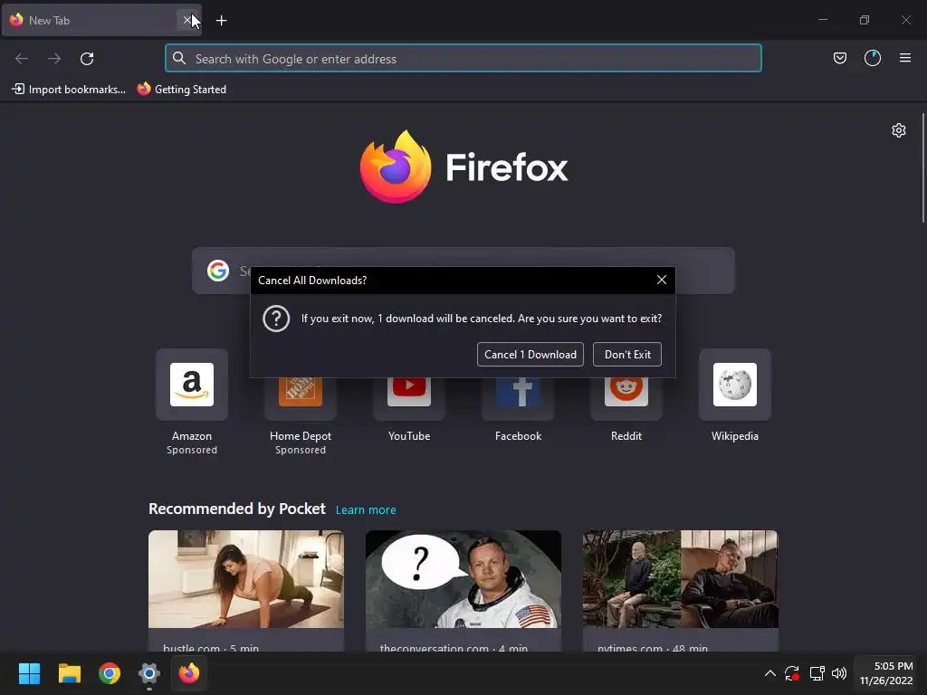
Task: Open the Windows Start menu
Action: coord(30,673)
